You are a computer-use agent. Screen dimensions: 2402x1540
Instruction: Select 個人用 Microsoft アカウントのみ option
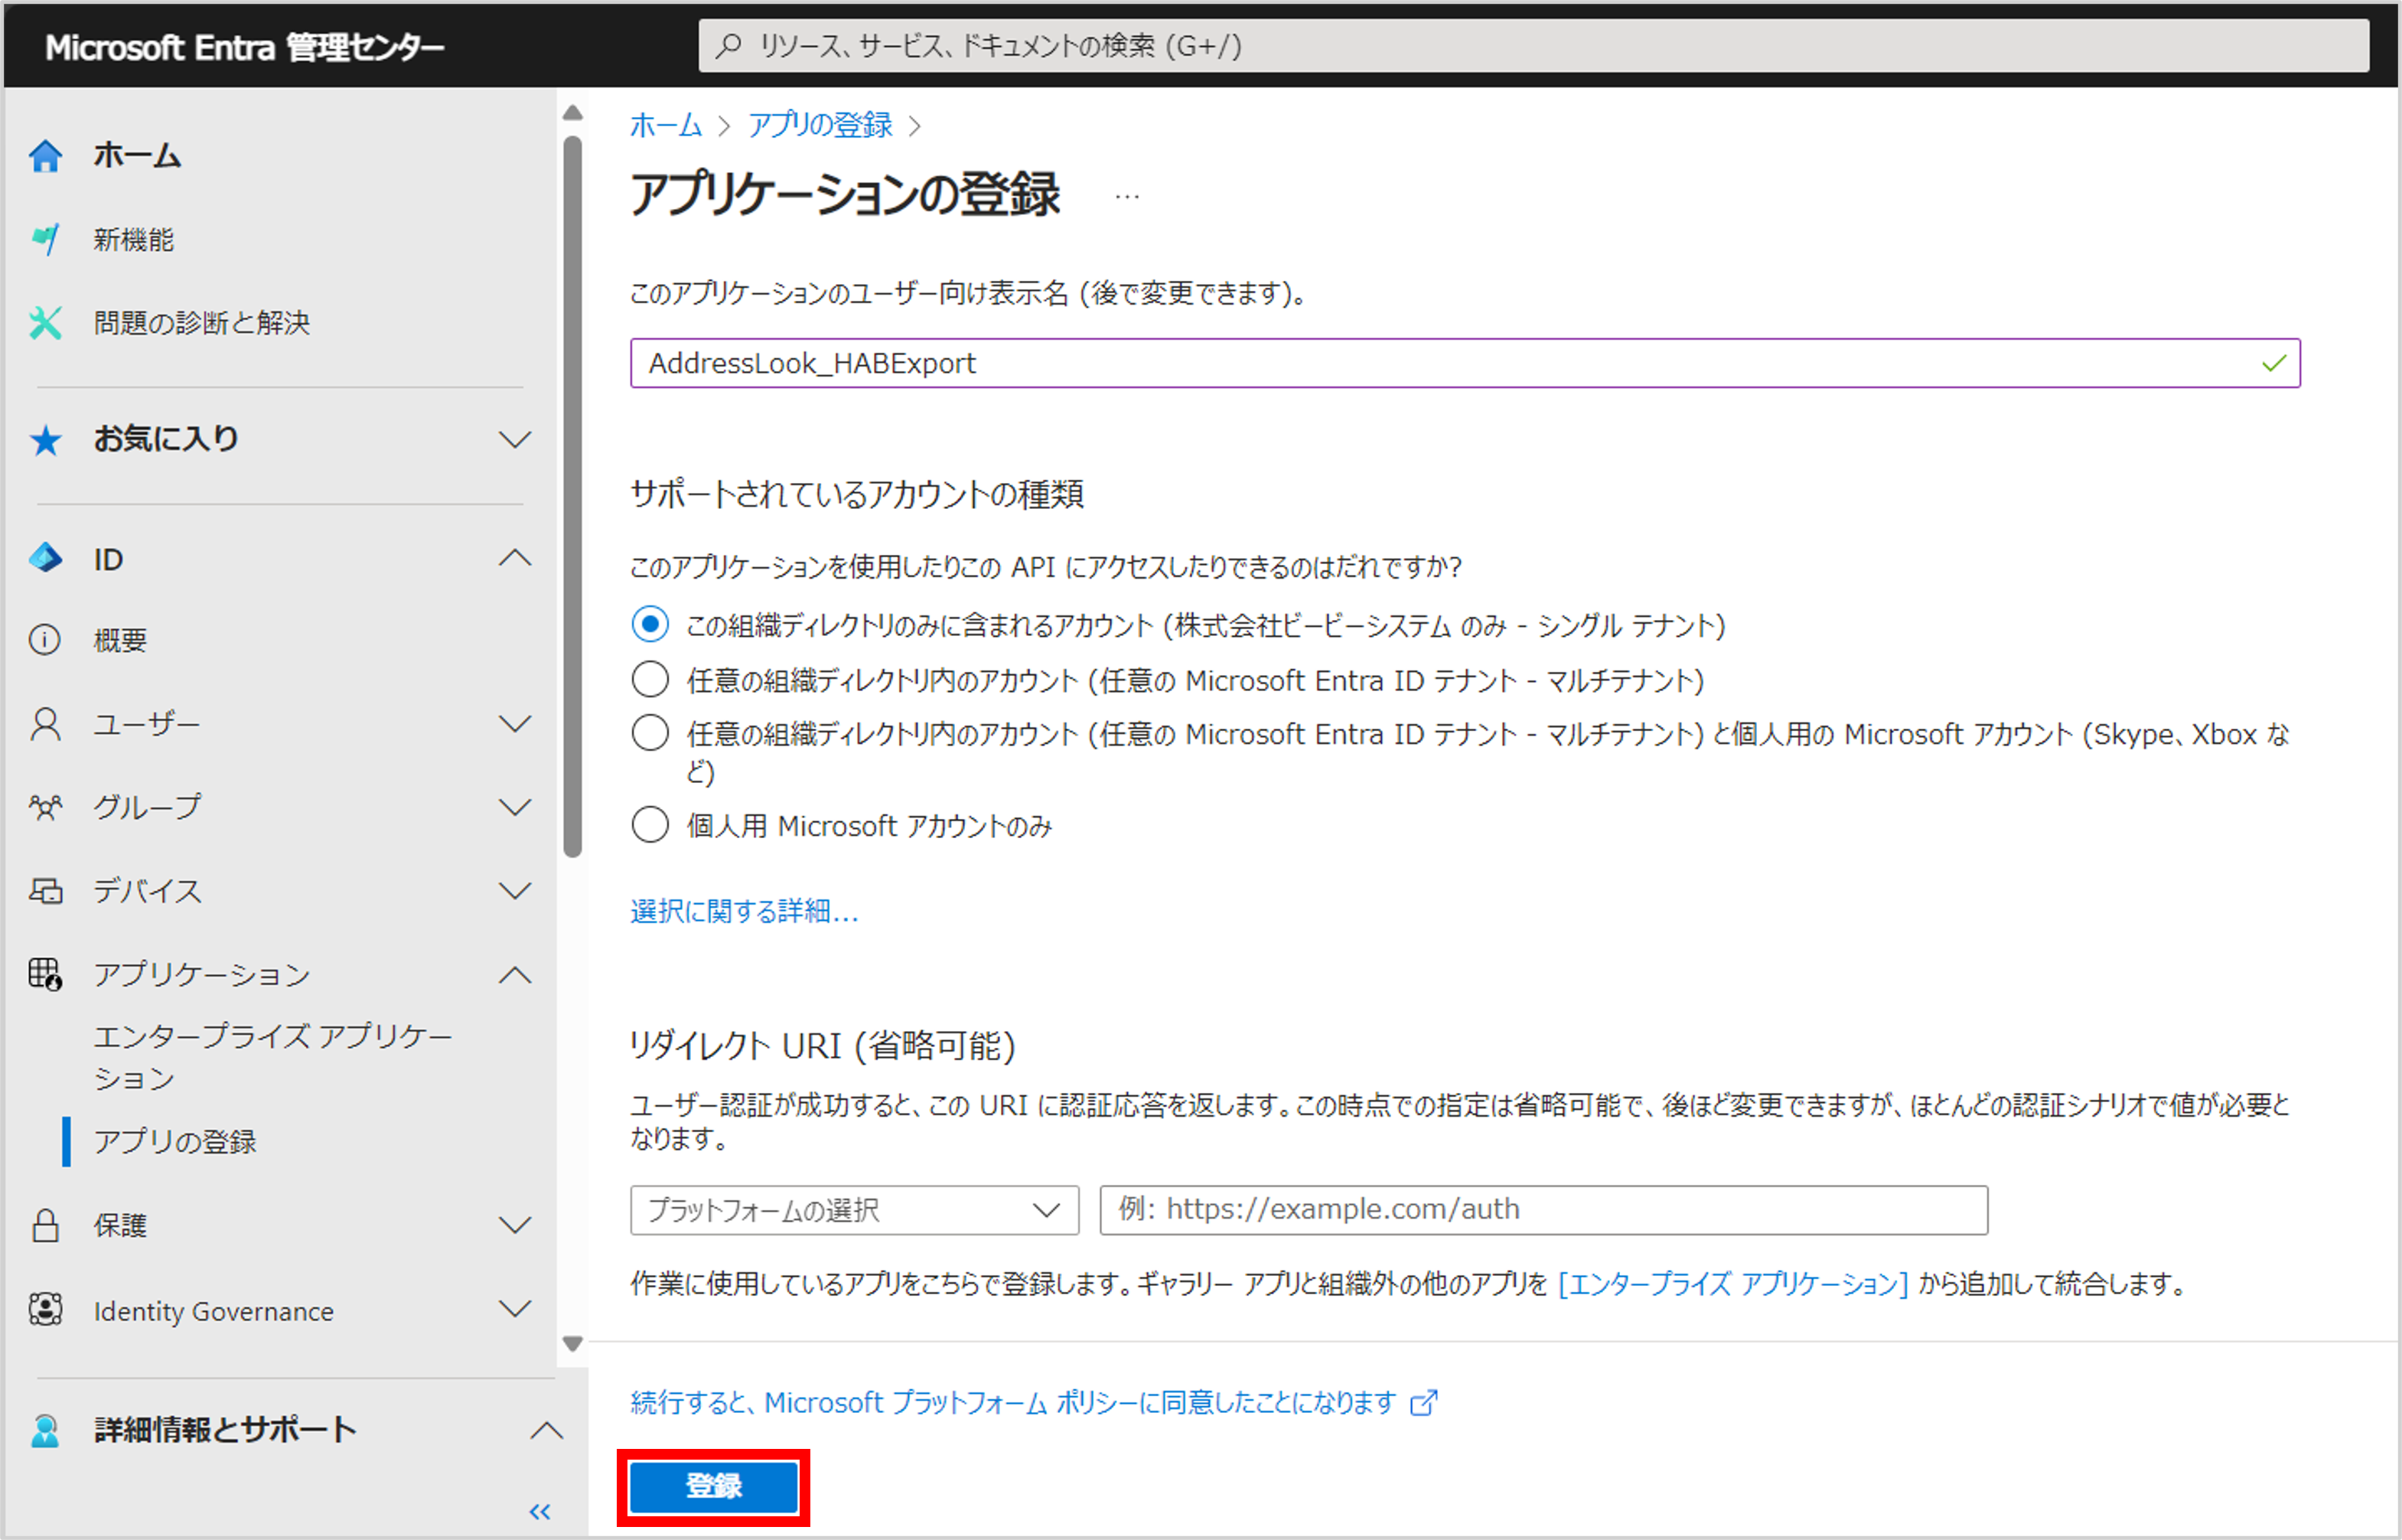pyautogui.click(x=650, y=824)
